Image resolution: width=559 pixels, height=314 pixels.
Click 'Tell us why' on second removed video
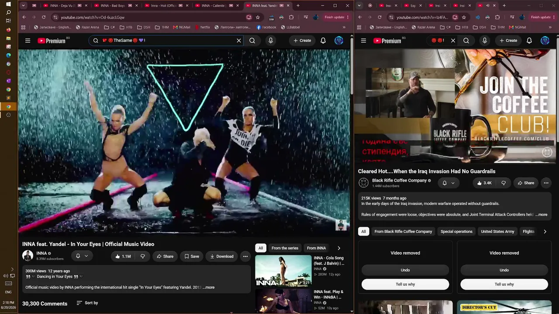tap(504, 284)
